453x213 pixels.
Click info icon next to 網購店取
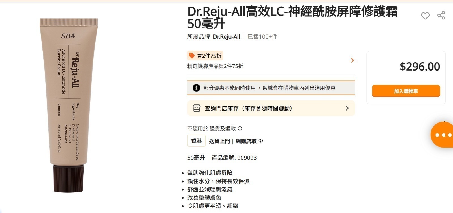(x=261, y=140)
